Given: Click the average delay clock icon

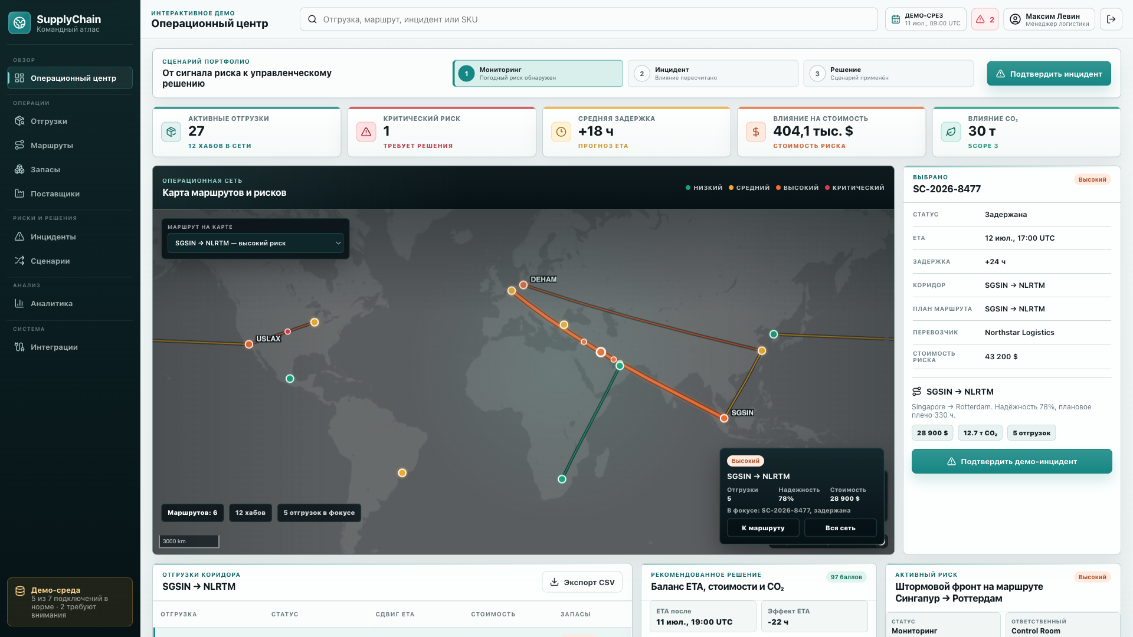Looking at the screenshot, I should point(561,132).
